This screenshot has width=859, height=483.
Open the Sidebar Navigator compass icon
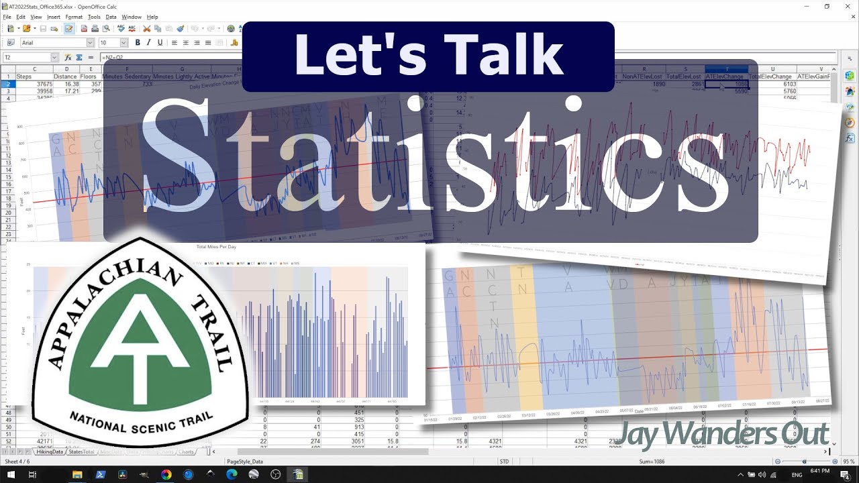pyautogui.click(x=850, y=122)
